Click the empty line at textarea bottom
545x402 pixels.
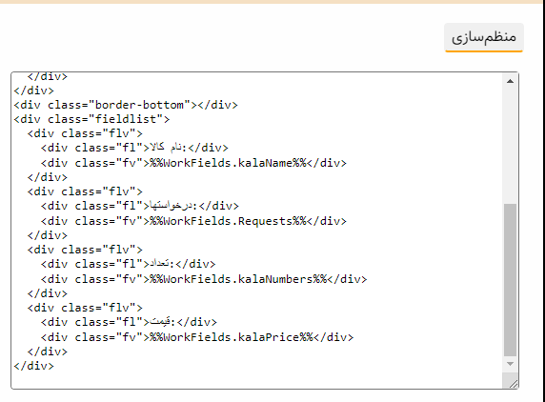tap(257, 380)
